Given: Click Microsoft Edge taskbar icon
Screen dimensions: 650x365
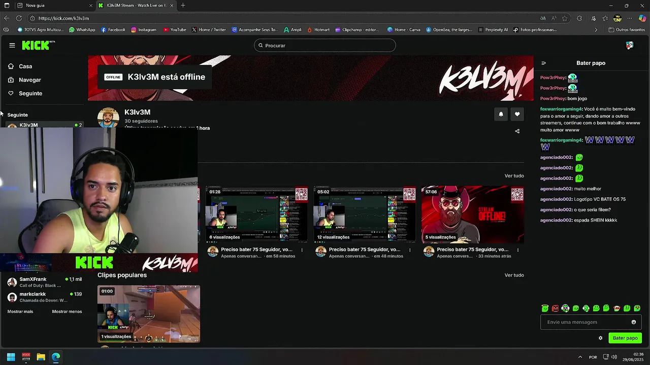Looking at the screenshot, I should tap(56, 357).
